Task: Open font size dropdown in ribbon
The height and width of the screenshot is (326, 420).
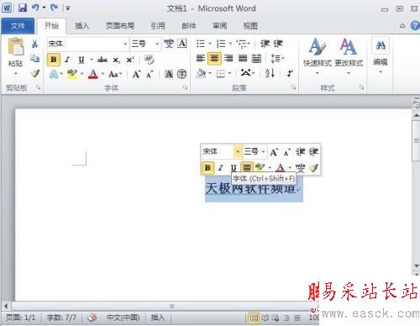Action: coord(157,44)
